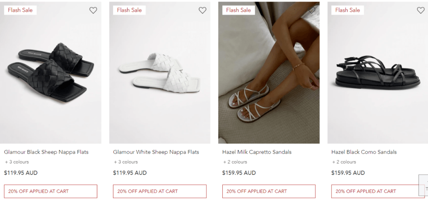Click 20% off banner under black flats
This screenshot has width=428, height=201.
coord(50,191)
